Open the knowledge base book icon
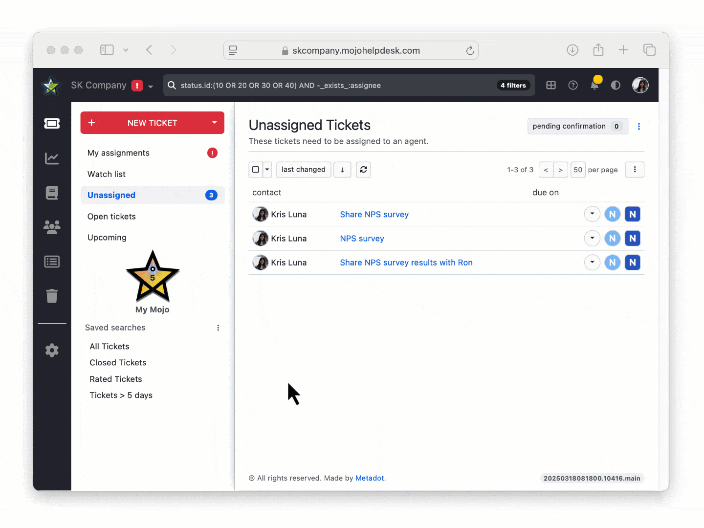Screen dimensions: 704x528 tap(52, 193)
